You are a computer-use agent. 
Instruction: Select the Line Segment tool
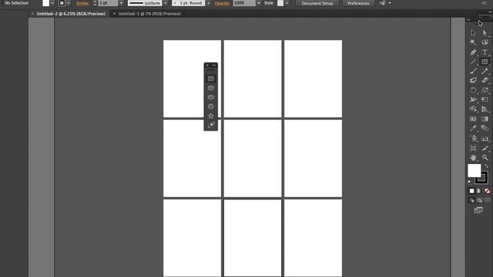[x=473, y=62]
